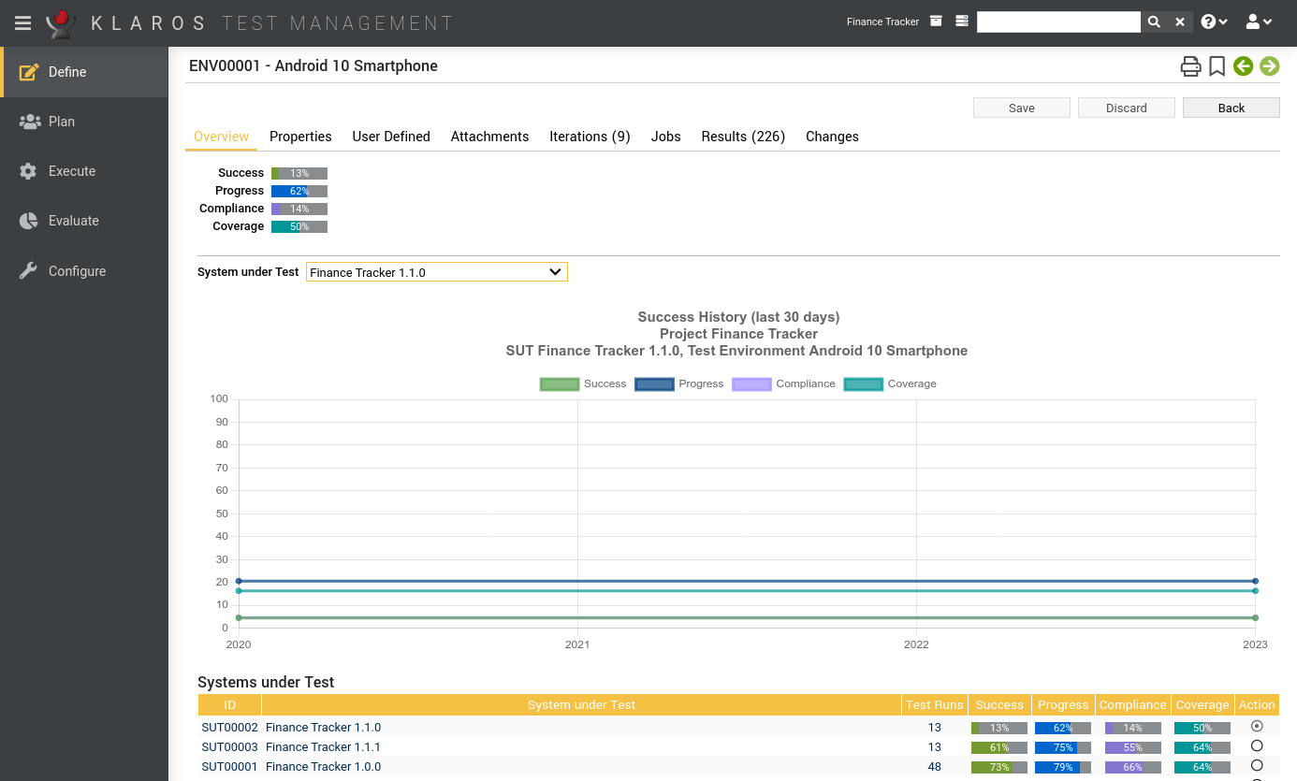The height and width of the screenshot is (781, 1297).
Task: Click the search magnifier icon
Action: 1154,22
